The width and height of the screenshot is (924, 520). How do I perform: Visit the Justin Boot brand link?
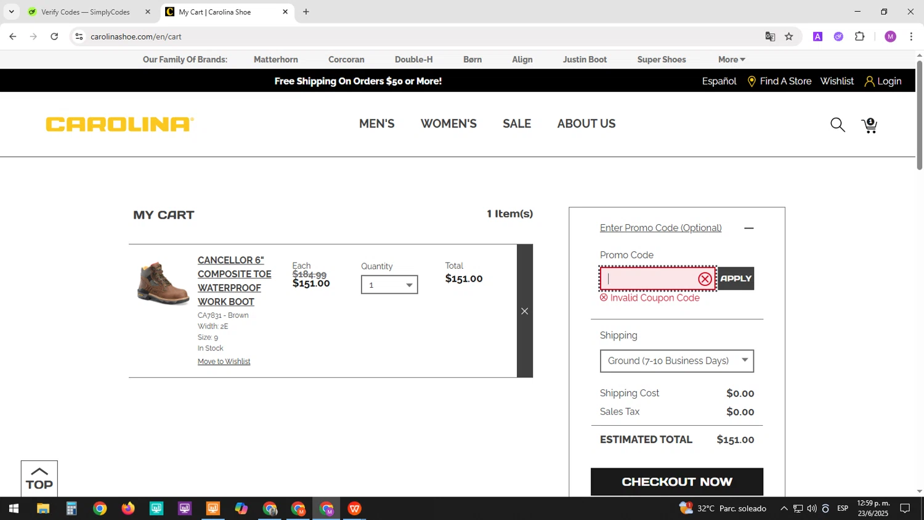[x=585, y=60]
